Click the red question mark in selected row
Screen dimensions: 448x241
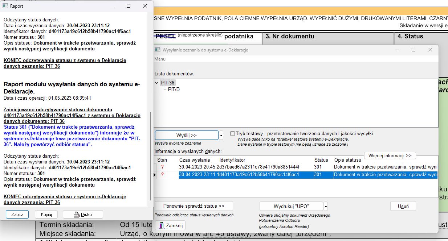pos(162,175)
